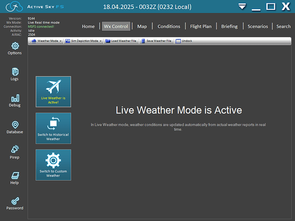
Task: Click the Switch to Custom Weather label
Action: pyautogui.click(x=53, y=173)
